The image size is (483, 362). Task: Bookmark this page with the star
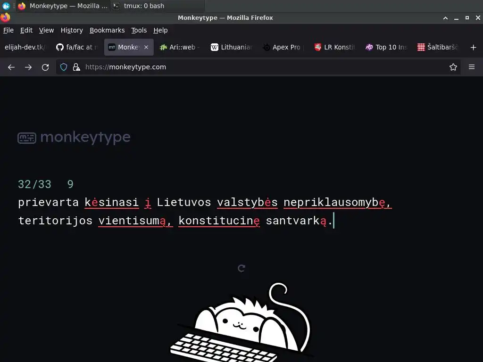[453, 67]
